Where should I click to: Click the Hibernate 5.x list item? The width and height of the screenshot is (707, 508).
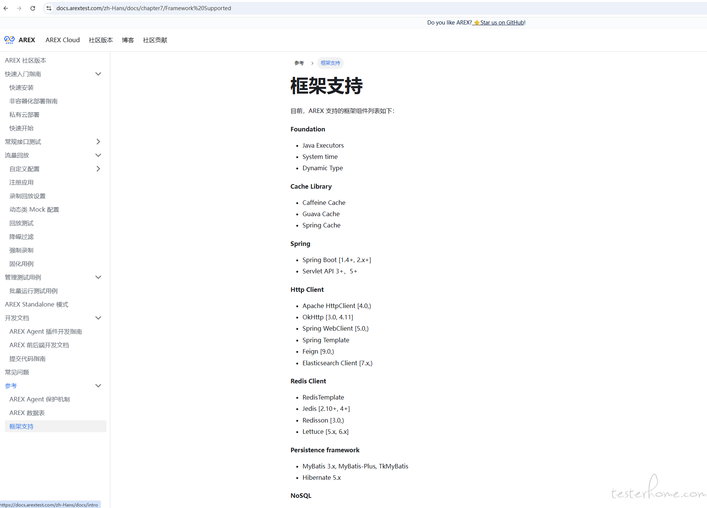[x=322, y=477]
